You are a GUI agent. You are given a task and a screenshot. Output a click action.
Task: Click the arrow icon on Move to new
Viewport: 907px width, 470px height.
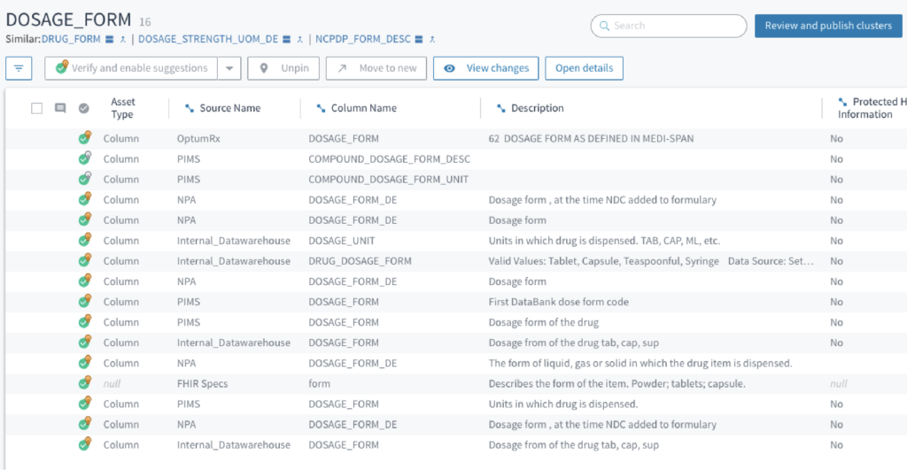pyautogui.click(x=342, y=68)
